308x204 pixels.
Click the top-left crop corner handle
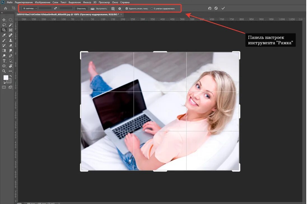click(x=82, y=53)
